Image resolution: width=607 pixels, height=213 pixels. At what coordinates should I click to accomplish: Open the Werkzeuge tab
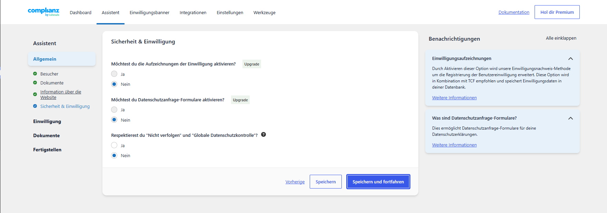(x=265, y=12)
